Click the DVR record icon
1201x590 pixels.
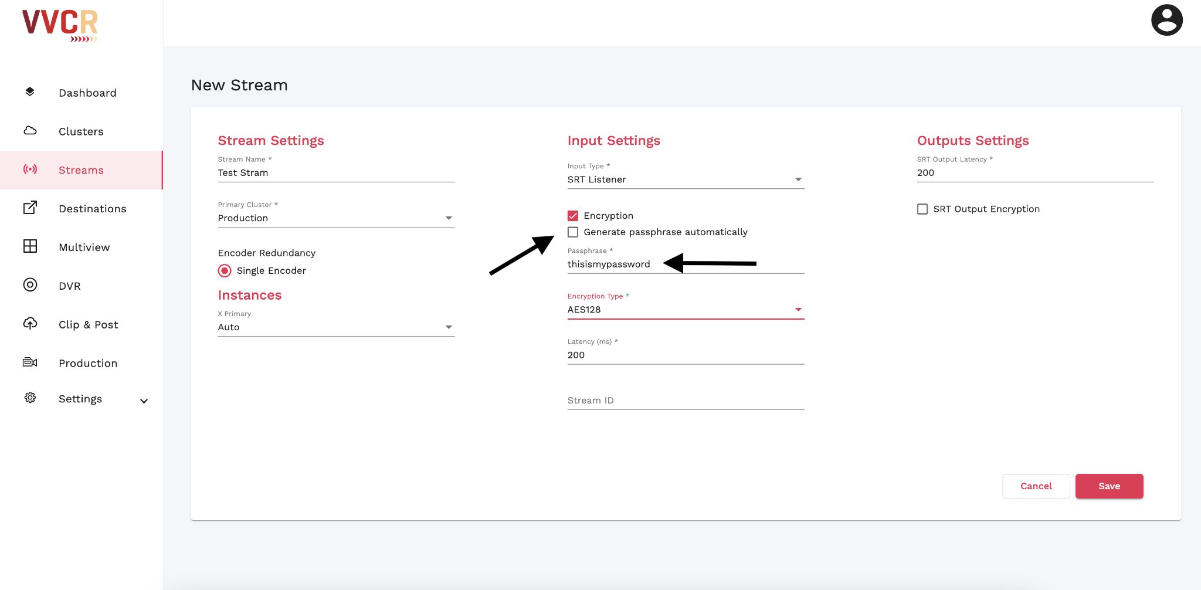coord(30,285)
